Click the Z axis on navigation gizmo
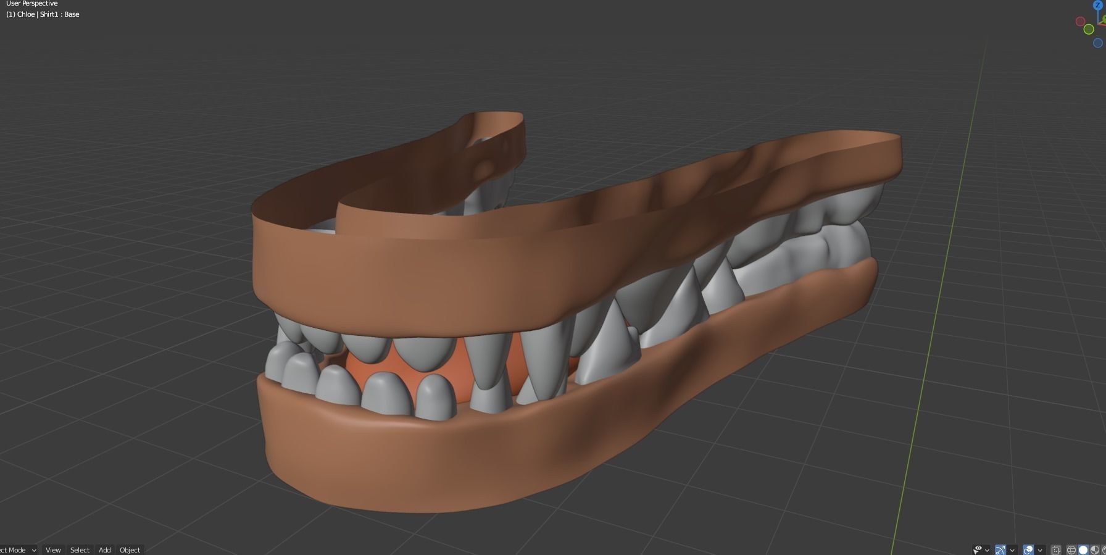This screenshot has height=555, width=1106. point(1098,5)
